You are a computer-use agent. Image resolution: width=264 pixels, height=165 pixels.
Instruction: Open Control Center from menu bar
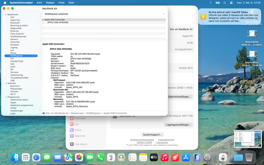(231, 3)
